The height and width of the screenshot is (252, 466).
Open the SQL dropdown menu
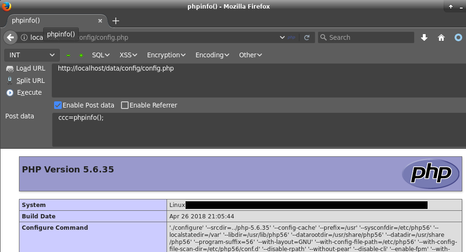(x=101, y=55)
